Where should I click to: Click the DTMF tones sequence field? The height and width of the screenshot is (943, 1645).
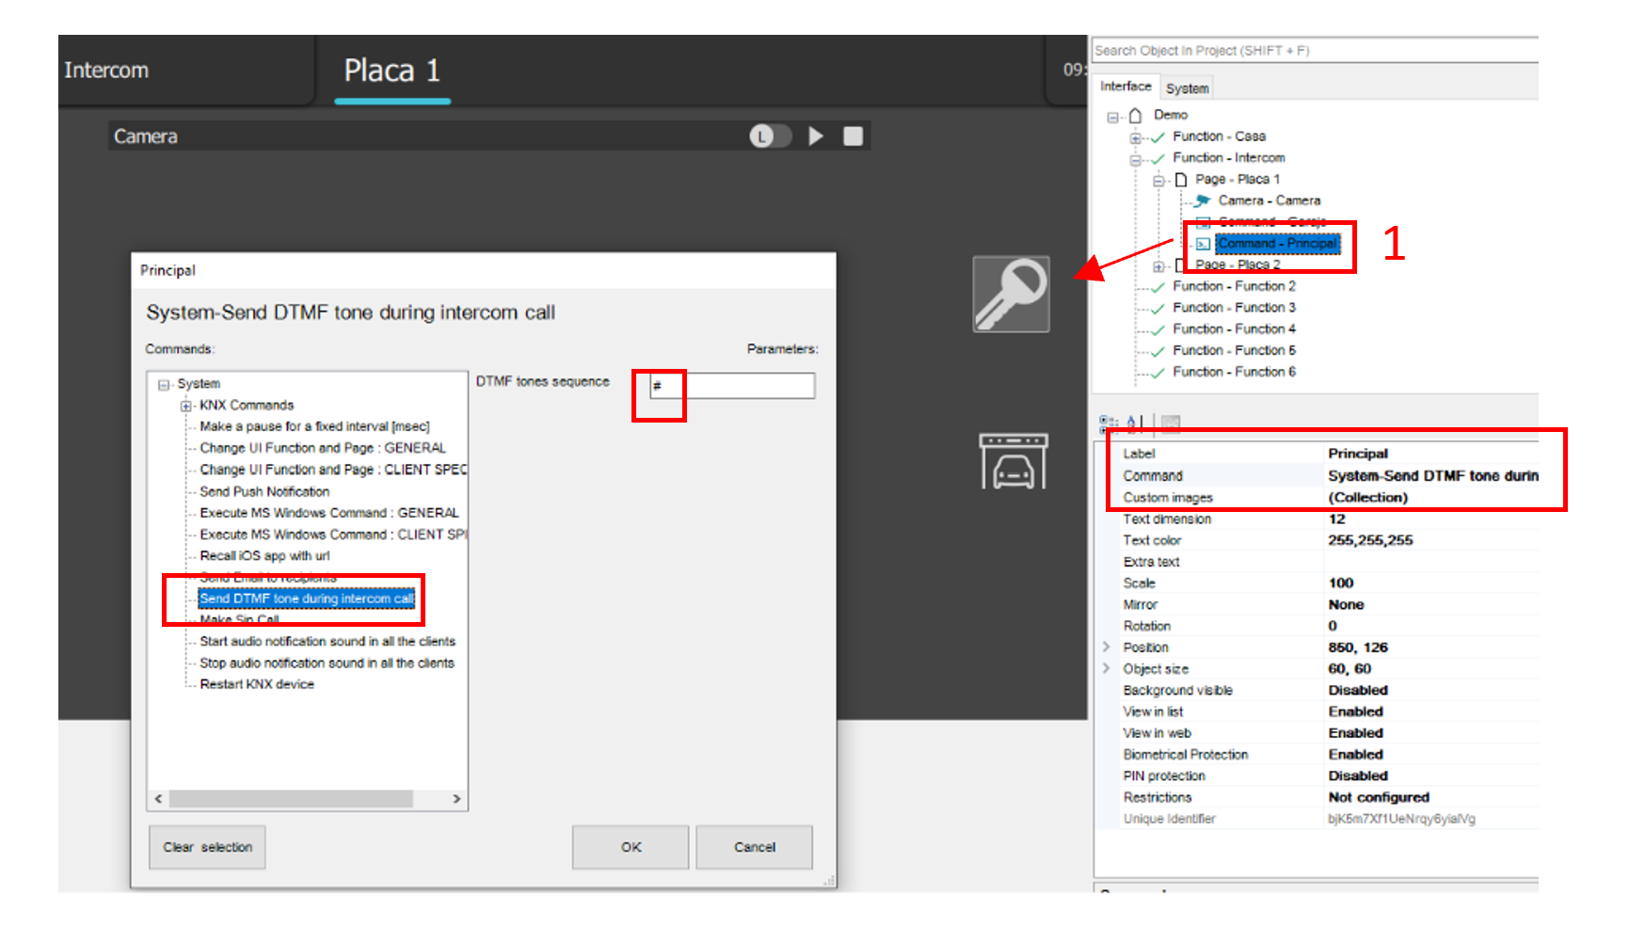[x=732, y=386]
